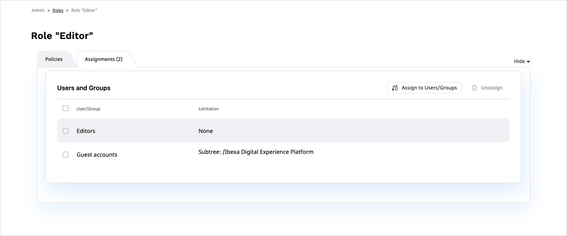Check the Editors row checkbox
The height and width of the screenshot is (236, 567).
[65, 131]
